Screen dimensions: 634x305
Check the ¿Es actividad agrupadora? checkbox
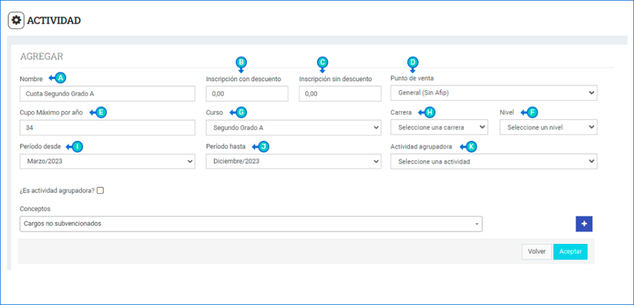[100, 191]
